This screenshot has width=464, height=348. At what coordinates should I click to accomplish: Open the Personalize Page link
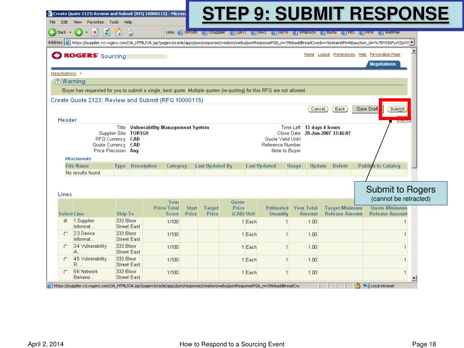click(x=385, y=54)
